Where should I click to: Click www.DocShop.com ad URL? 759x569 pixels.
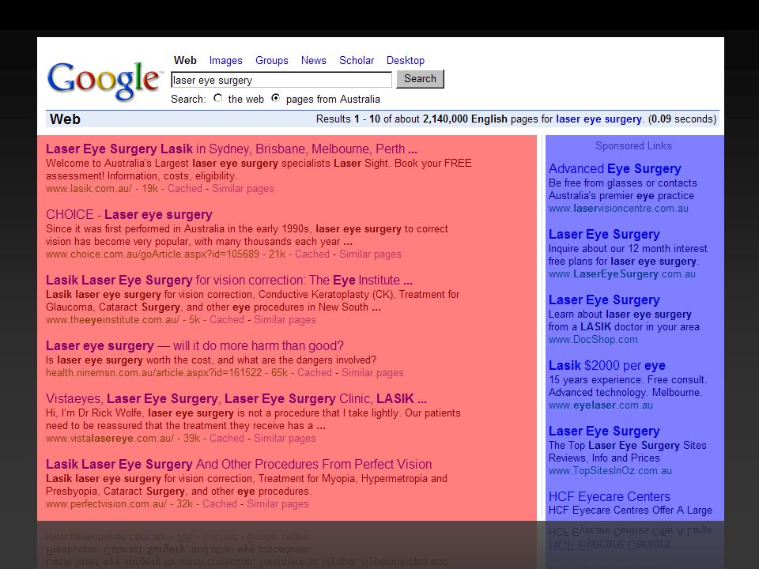(593, 340)
